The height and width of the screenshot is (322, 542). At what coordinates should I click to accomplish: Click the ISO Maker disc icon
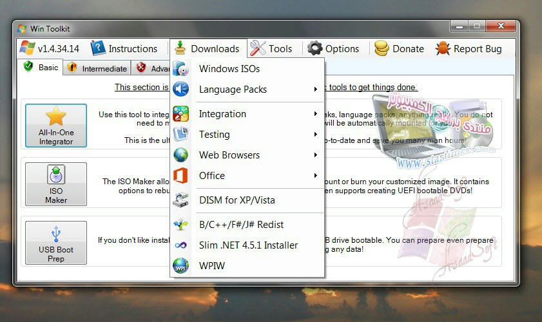(x=56, y=175)
